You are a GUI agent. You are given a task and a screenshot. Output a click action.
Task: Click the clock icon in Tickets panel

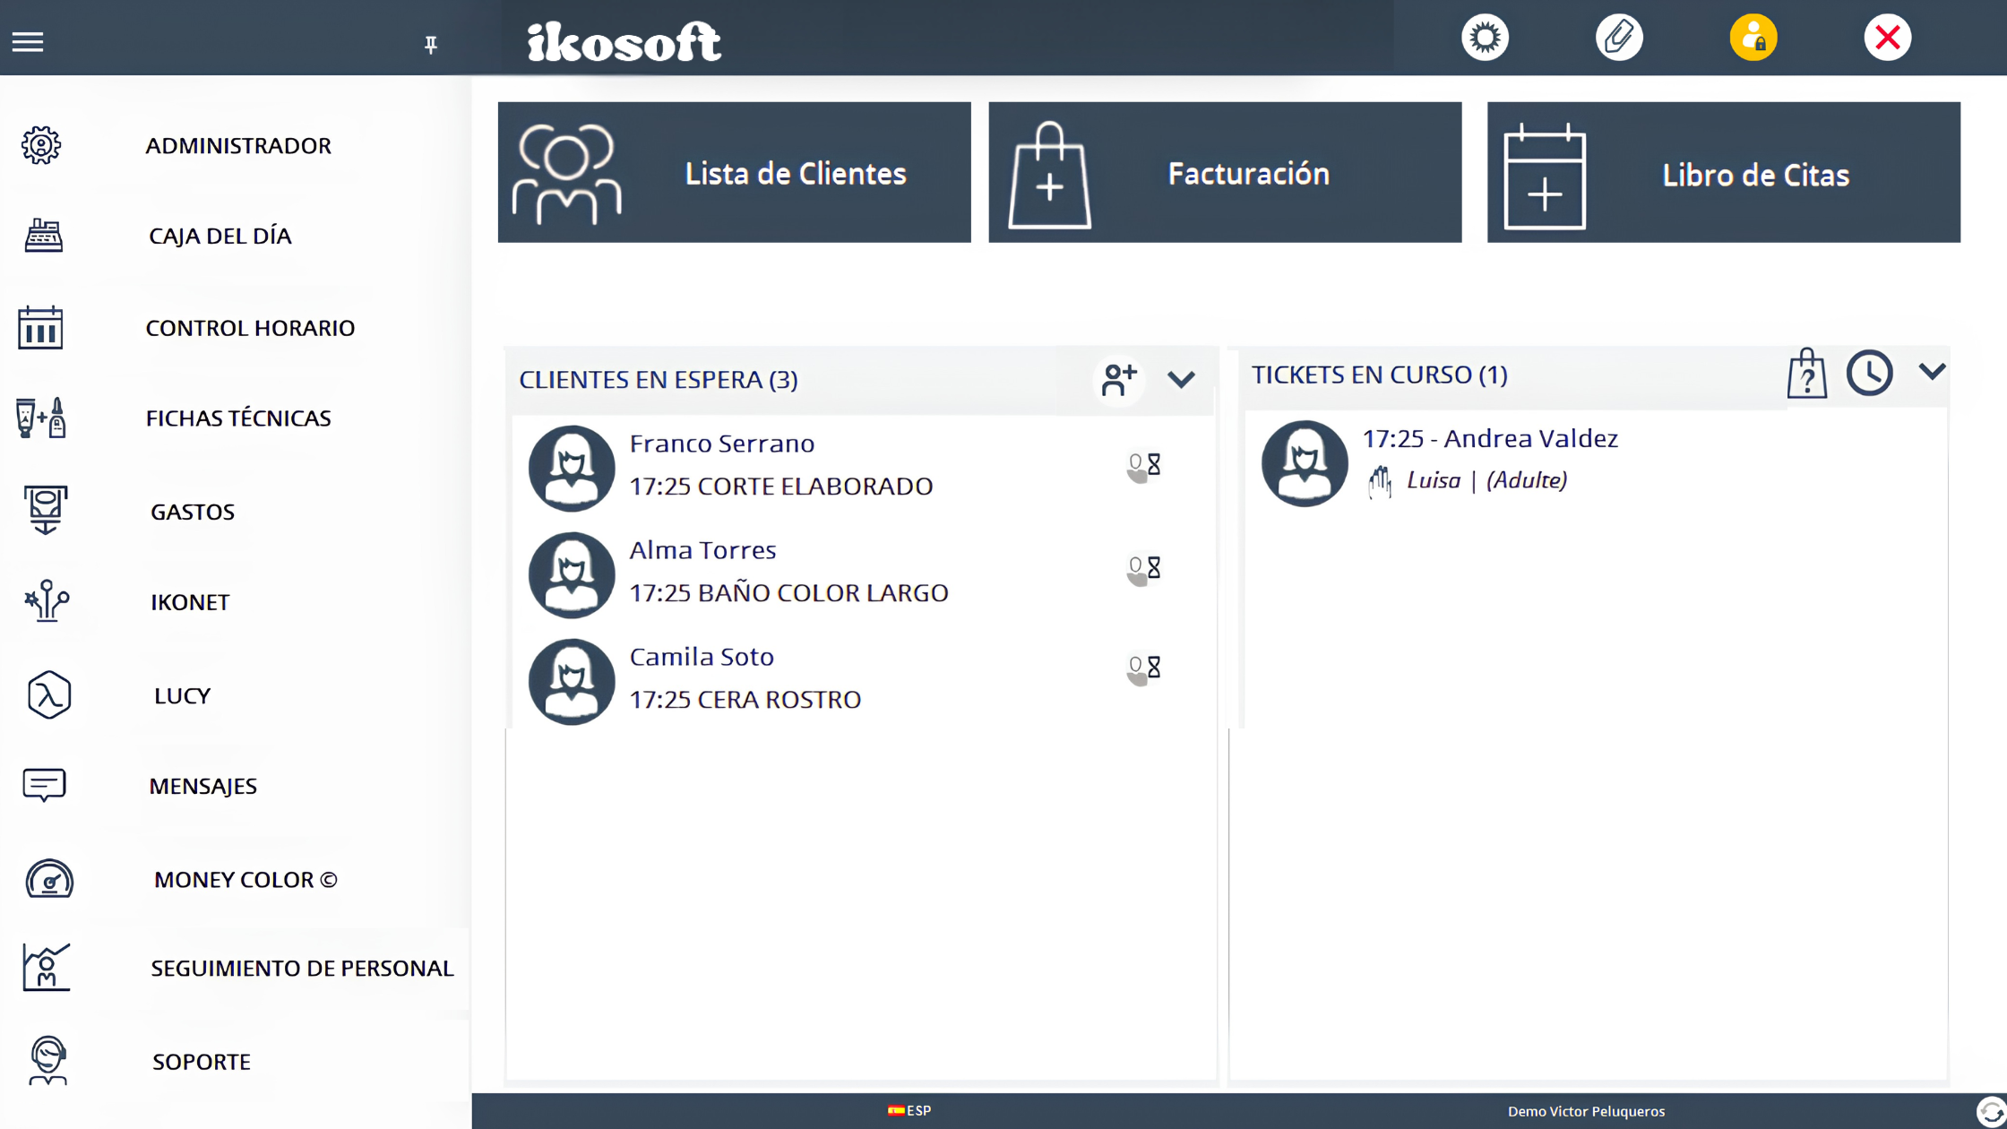tap(1870, 373)
